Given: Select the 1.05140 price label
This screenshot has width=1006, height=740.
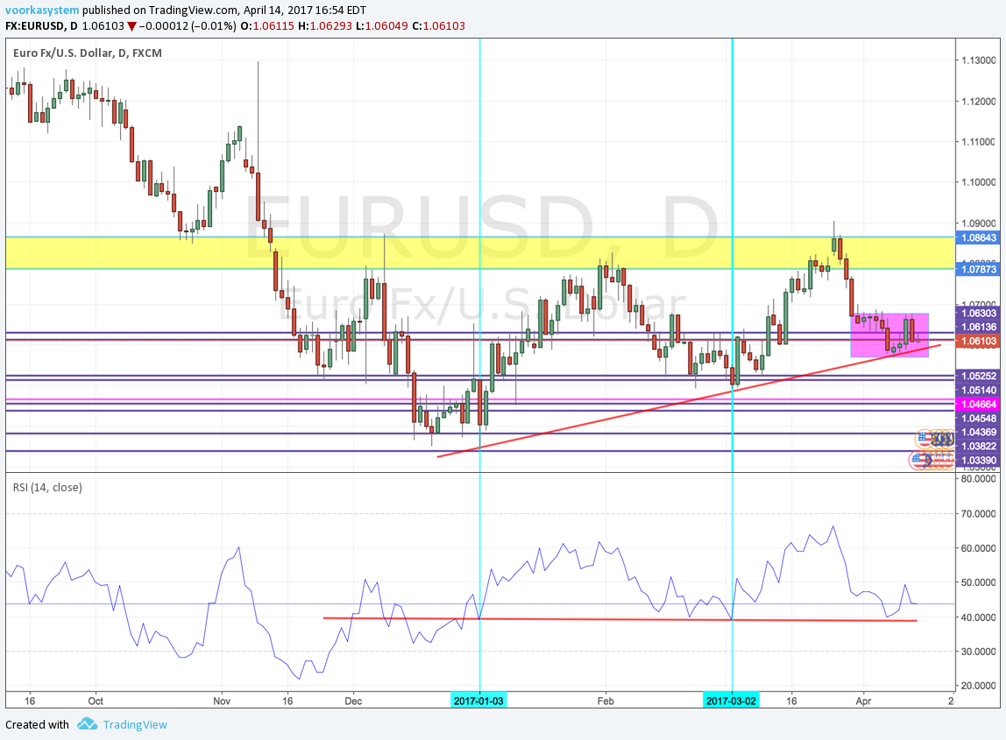Looking at the screenshot, I should tap(978, 391).
